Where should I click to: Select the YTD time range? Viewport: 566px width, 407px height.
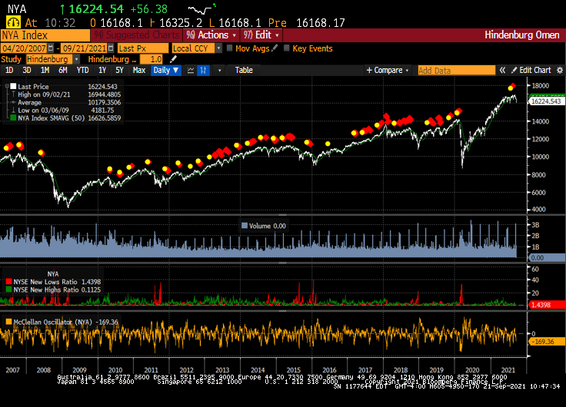coord(82,70)
